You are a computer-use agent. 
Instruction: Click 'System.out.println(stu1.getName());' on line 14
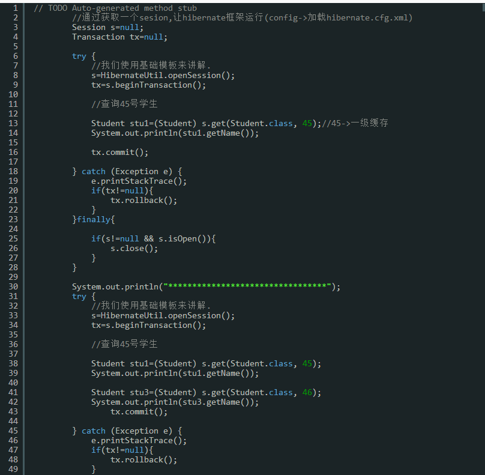coord(175,133)
